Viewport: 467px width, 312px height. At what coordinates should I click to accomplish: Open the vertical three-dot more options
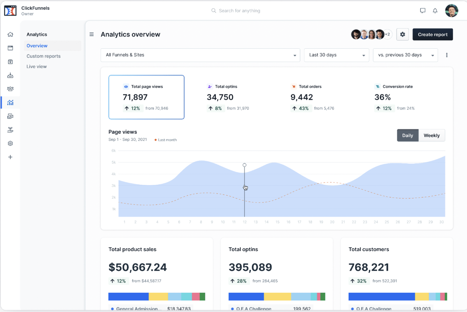(447, 55)
